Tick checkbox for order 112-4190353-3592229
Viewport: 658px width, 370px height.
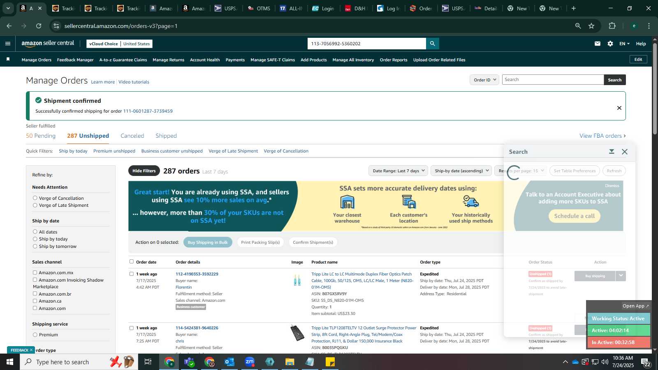coord(132,274)
